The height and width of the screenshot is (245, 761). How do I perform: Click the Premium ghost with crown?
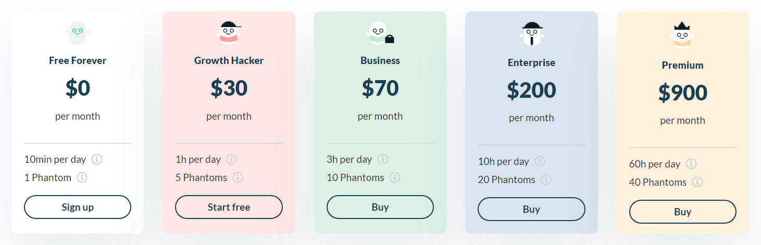(x=682, y=35)
